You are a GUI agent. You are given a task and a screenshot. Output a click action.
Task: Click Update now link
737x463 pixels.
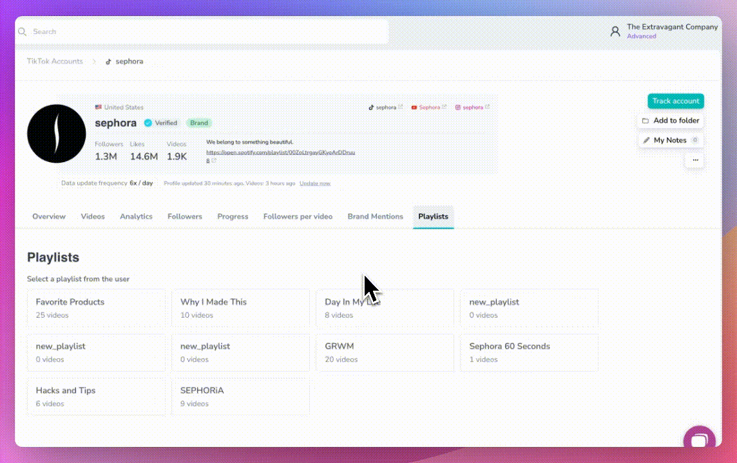(315, 183)
